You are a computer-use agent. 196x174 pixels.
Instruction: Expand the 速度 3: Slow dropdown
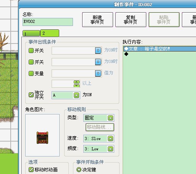[x=110, y=139]
